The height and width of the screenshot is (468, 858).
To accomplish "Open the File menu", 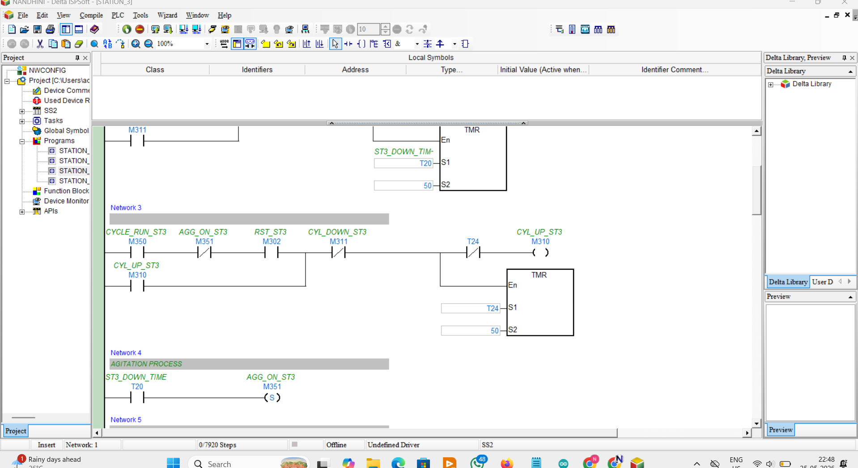I will tap(23, 15).
